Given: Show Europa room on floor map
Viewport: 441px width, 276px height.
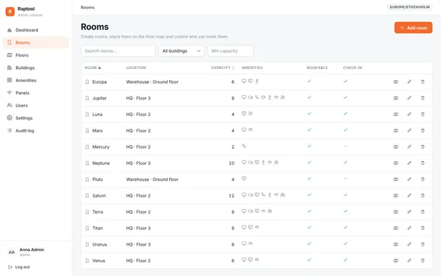Looking at the screenshot, I should pos(396,81).
